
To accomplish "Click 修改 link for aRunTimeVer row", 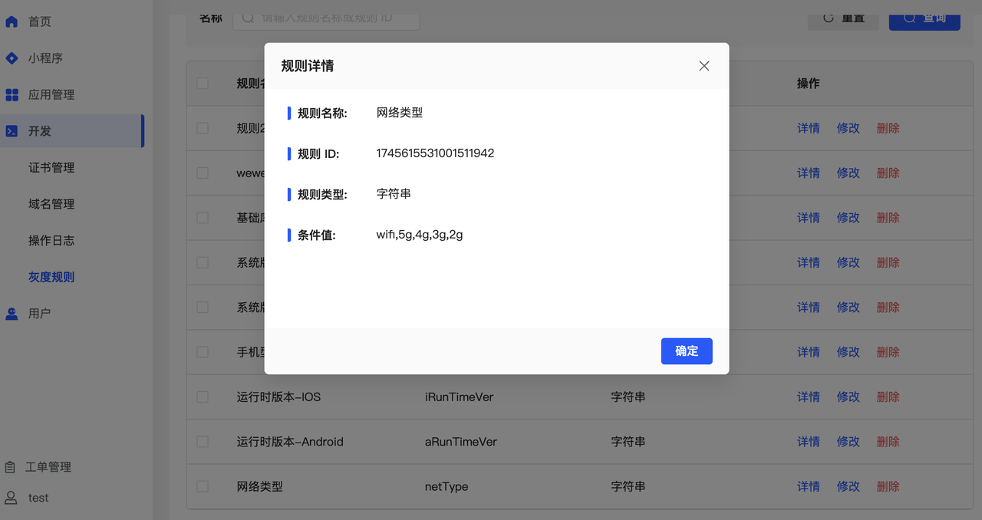I will (848, 442).
